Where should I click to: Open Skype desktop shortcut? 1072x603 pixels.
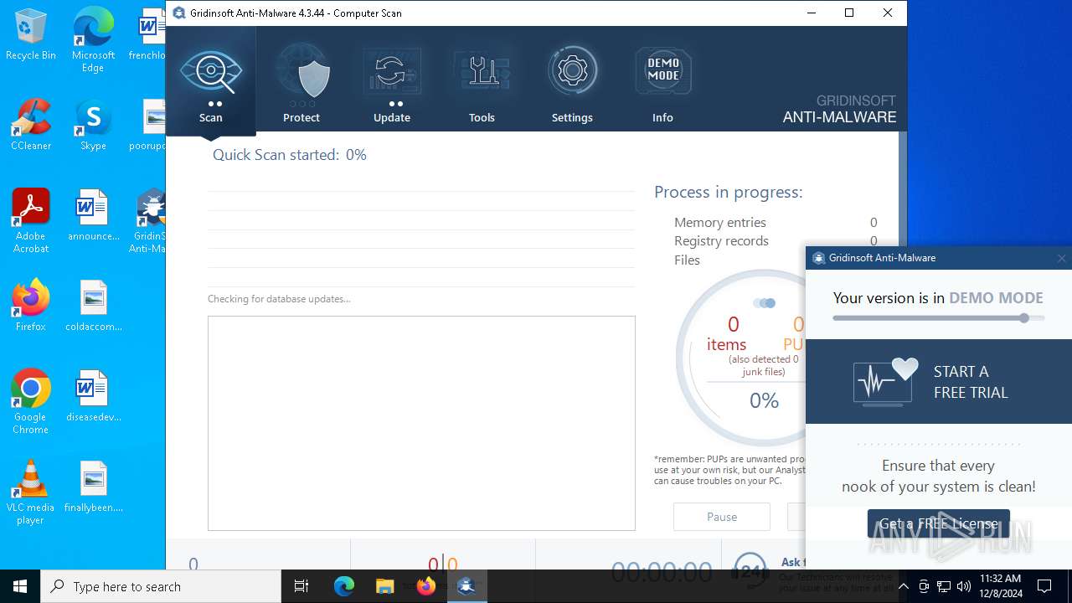[x=93, y=125]
